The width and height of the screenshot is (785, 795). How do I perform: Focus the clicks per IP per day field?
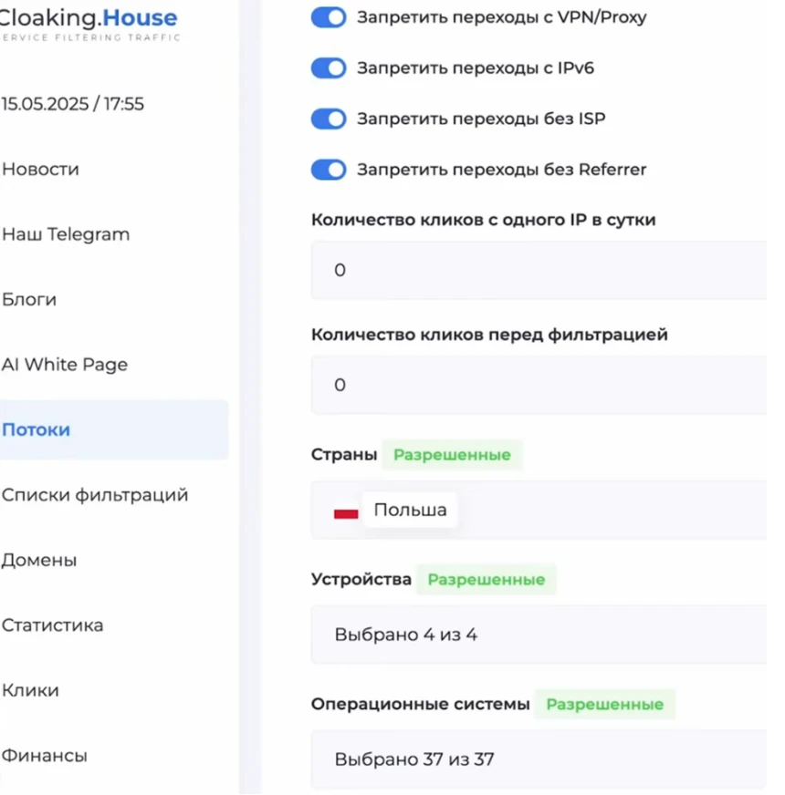(539, 271)
